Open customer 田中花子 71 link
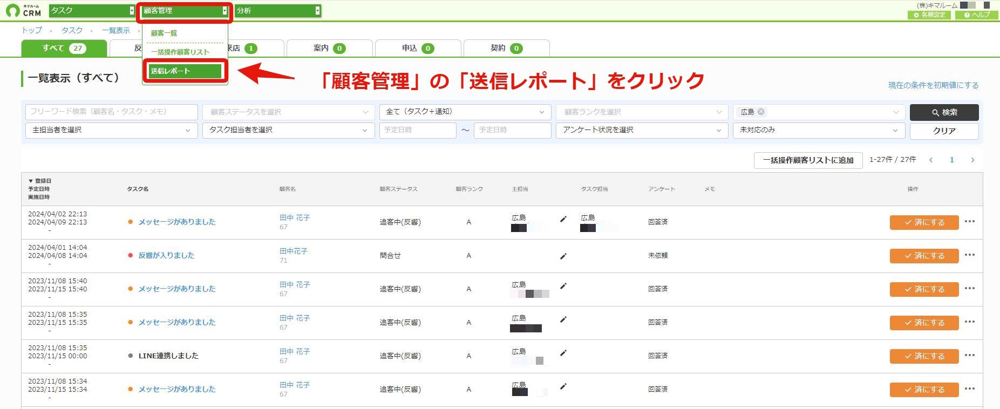The image size is (1000, 409). (x=293, y=251)
